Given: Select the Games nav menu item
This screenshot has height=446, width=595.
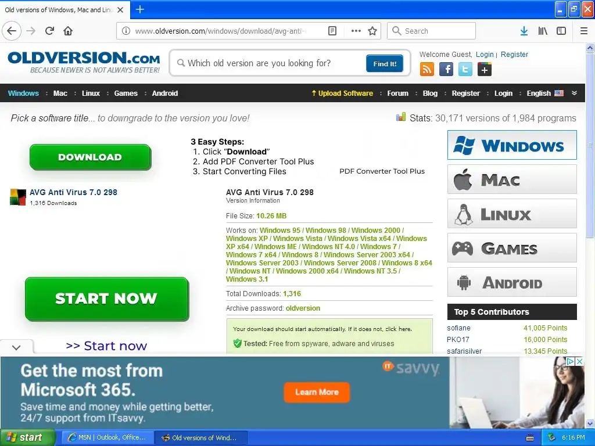Looking at the screenshot, I should coord(126,93).
